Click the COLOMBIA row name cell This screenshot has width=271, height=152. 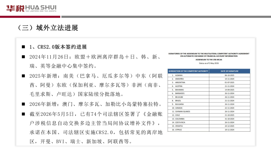click(x=188, y=119)
